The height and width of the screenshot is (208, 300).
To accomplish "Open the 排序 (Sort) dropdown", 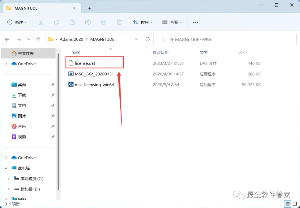I will [143, 22].
